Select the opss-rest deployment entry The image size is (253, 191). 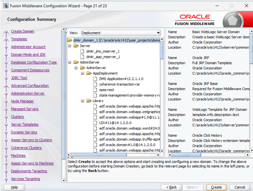coord(106,90)
